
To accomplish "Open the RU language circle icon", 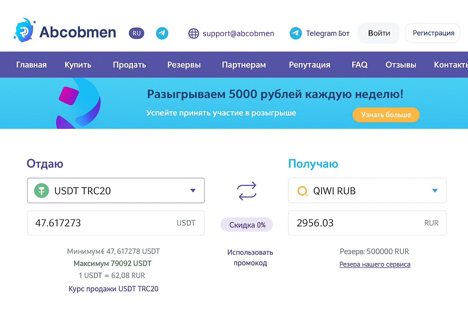I will (136, 33).
